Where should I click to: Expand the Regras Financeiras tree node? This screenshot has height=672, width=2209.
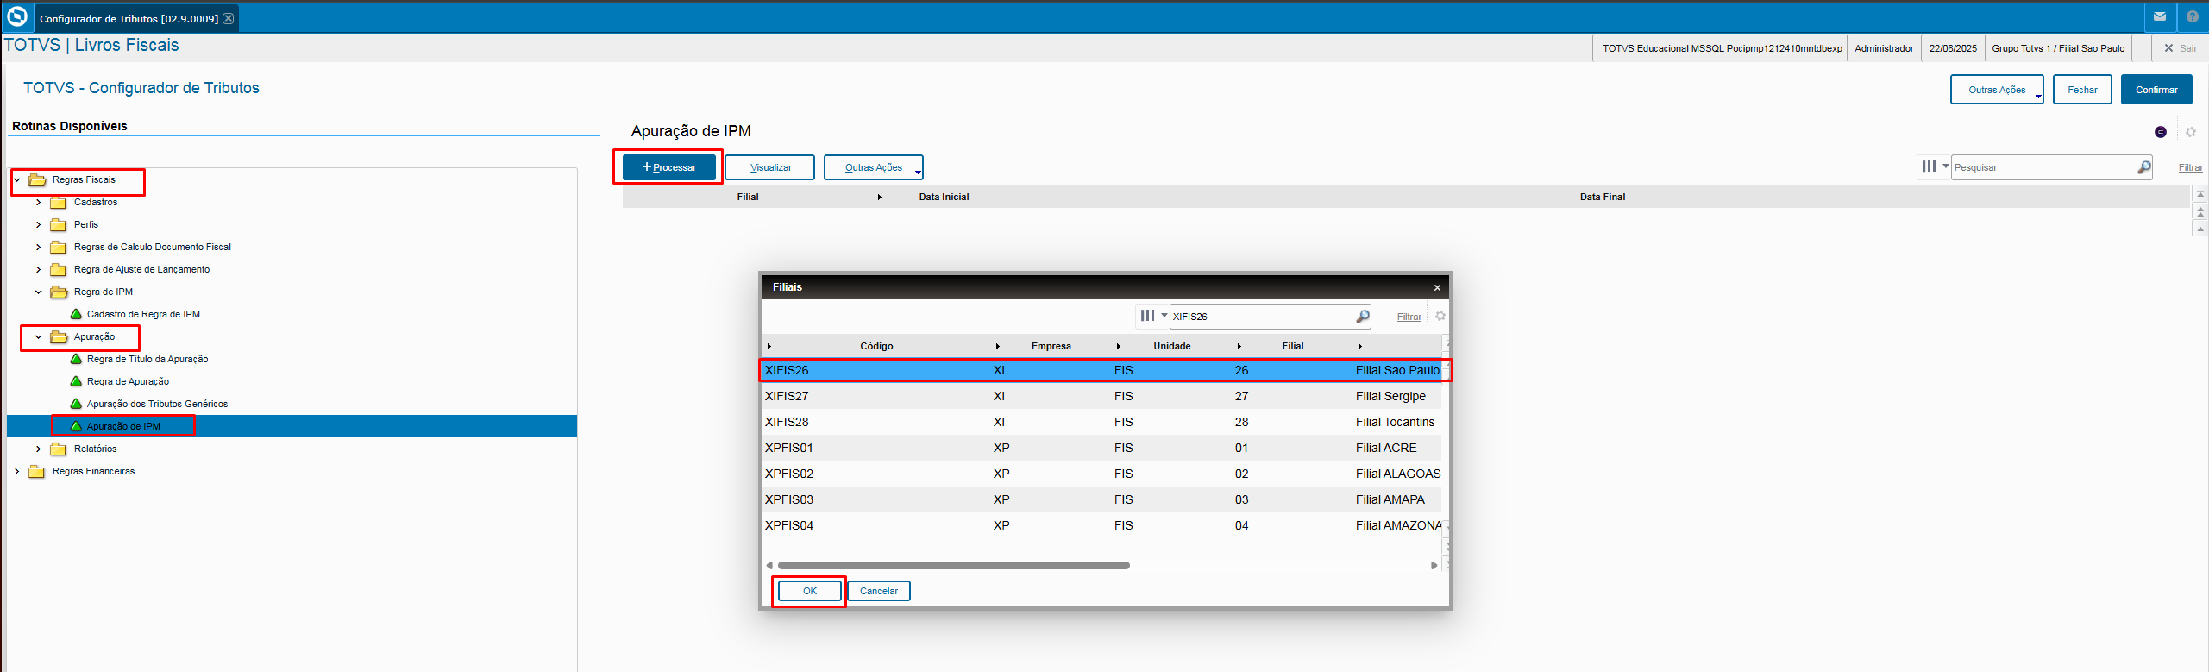click(x=16, y=472)
